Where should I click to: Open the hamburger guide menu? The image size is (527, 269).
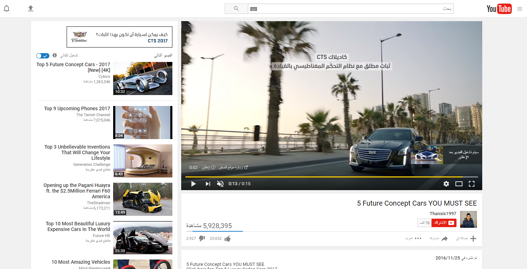pyautogui.click(x=520, y=9)
